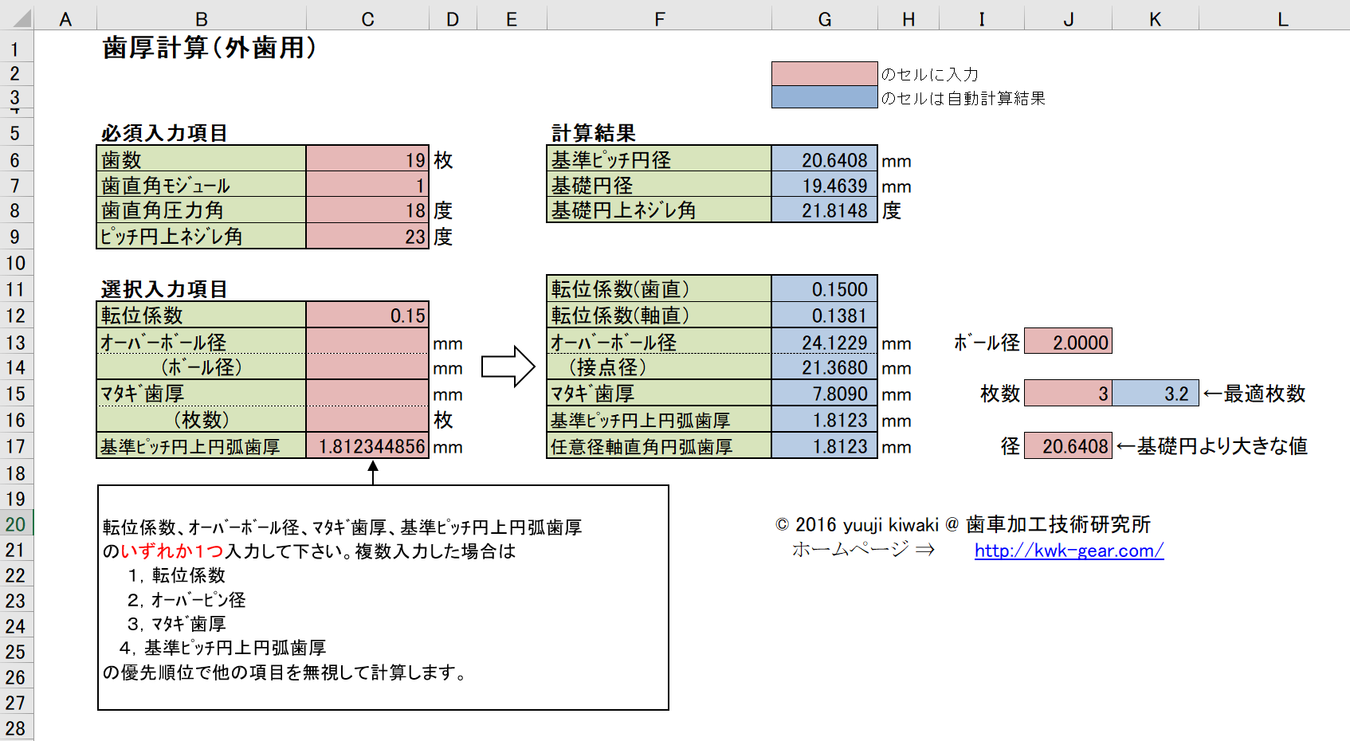Click the empty マタギ歯厚 input cell

tap(367, 394)
